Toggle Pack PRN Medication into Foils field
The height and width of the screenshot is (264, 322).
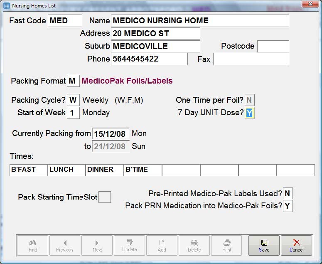(x=288, y=206)
